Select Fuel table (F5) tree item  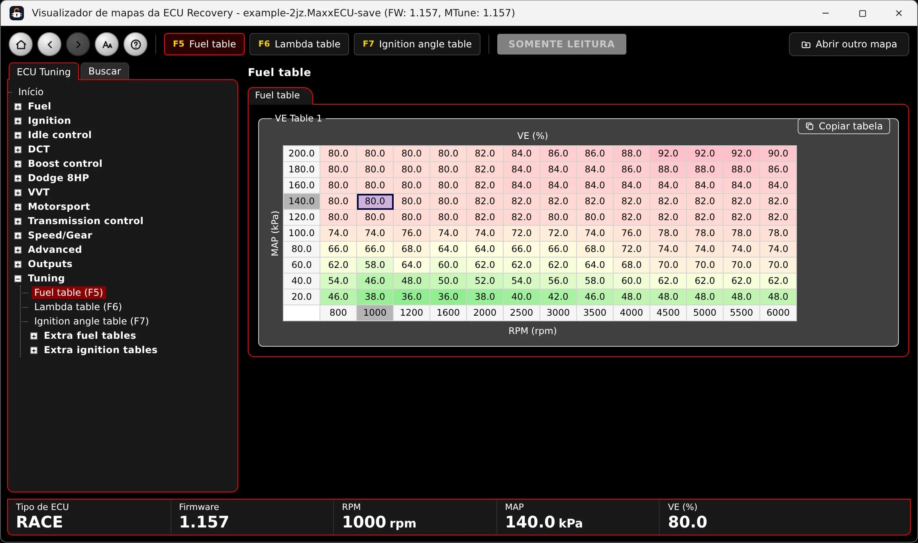point(69,292)
